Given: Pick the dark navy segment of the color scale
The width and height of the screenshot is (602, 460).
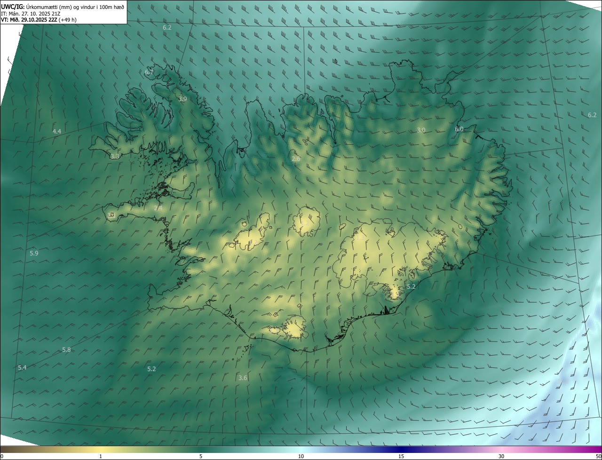Looking at the screenshot, I should [x=401, y=449].
